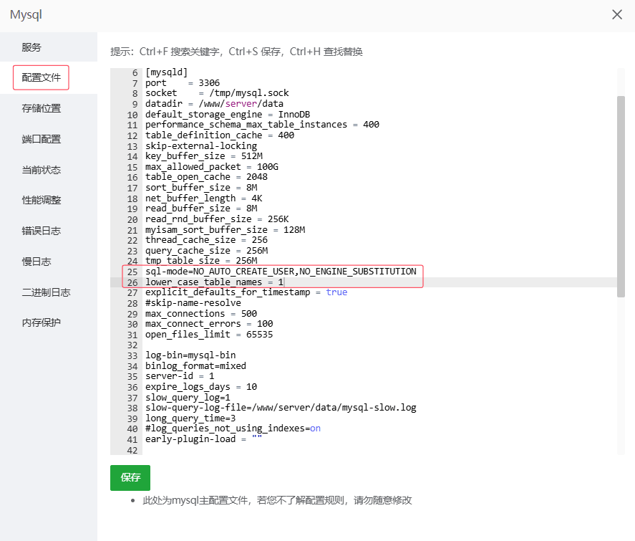Click the open_files_limit = 65535 line
The image size is (635, 541).
pos(209,335)
